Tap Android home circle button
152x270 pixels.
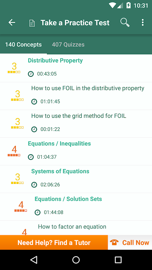point(76,260)
